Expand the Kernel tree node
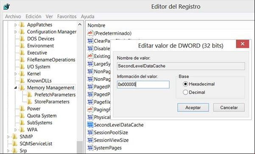This screenshot has width=255, height=154. pos(16,74)
